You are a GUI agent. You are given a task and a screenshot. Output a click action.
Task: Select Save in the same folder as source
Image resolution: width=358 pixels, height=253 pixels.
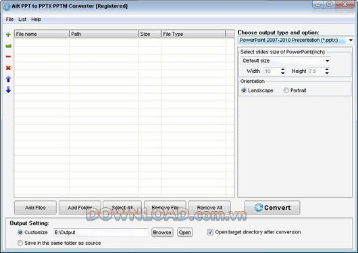coord(20,243)
